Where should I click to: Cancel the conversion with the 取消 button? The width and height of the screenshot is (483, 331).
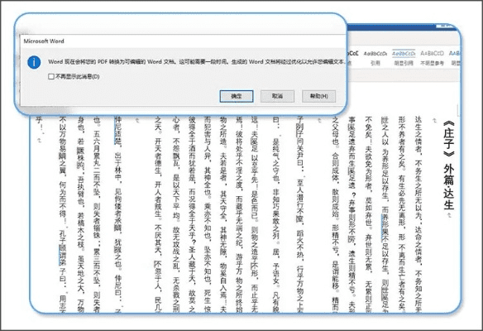point(277,96)
